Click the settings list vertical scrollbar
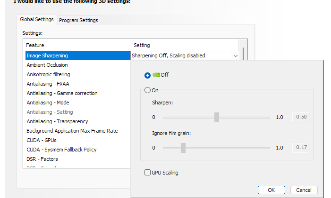Screen dimensions: 331x198 point(243,52)
